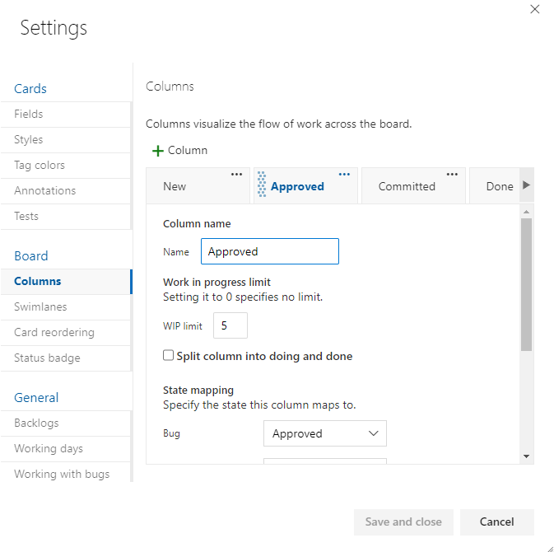The width and height of the screenshot is (554, 552).
Task: Show more columns with right arrow
Action: point(527,185)
